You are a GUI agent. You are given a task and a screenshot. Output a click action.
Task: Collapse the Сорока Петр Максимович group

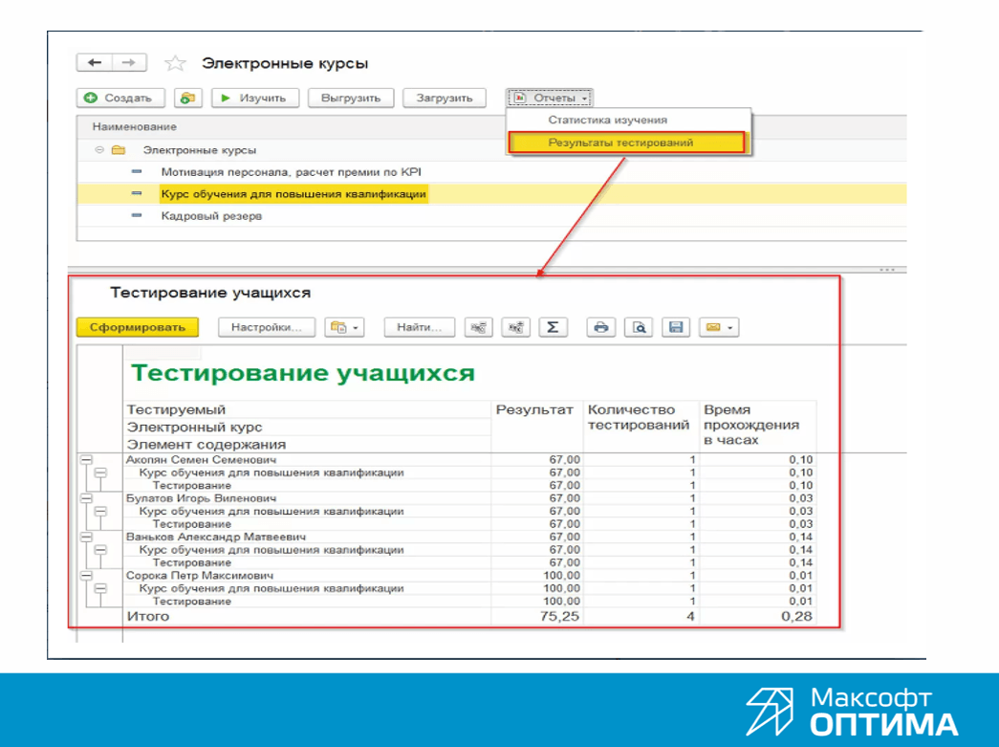pos(87,575)
